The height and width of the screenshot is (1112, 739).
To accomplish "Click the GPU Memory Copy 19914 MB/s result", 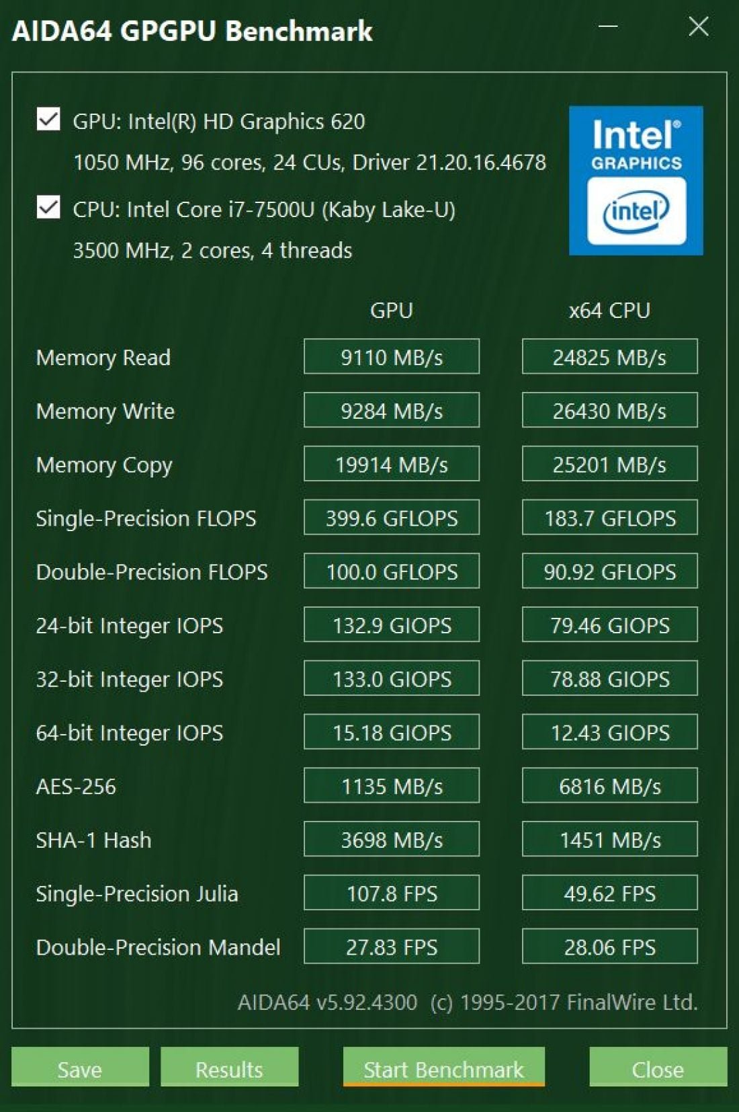I will tap(392, 464).
